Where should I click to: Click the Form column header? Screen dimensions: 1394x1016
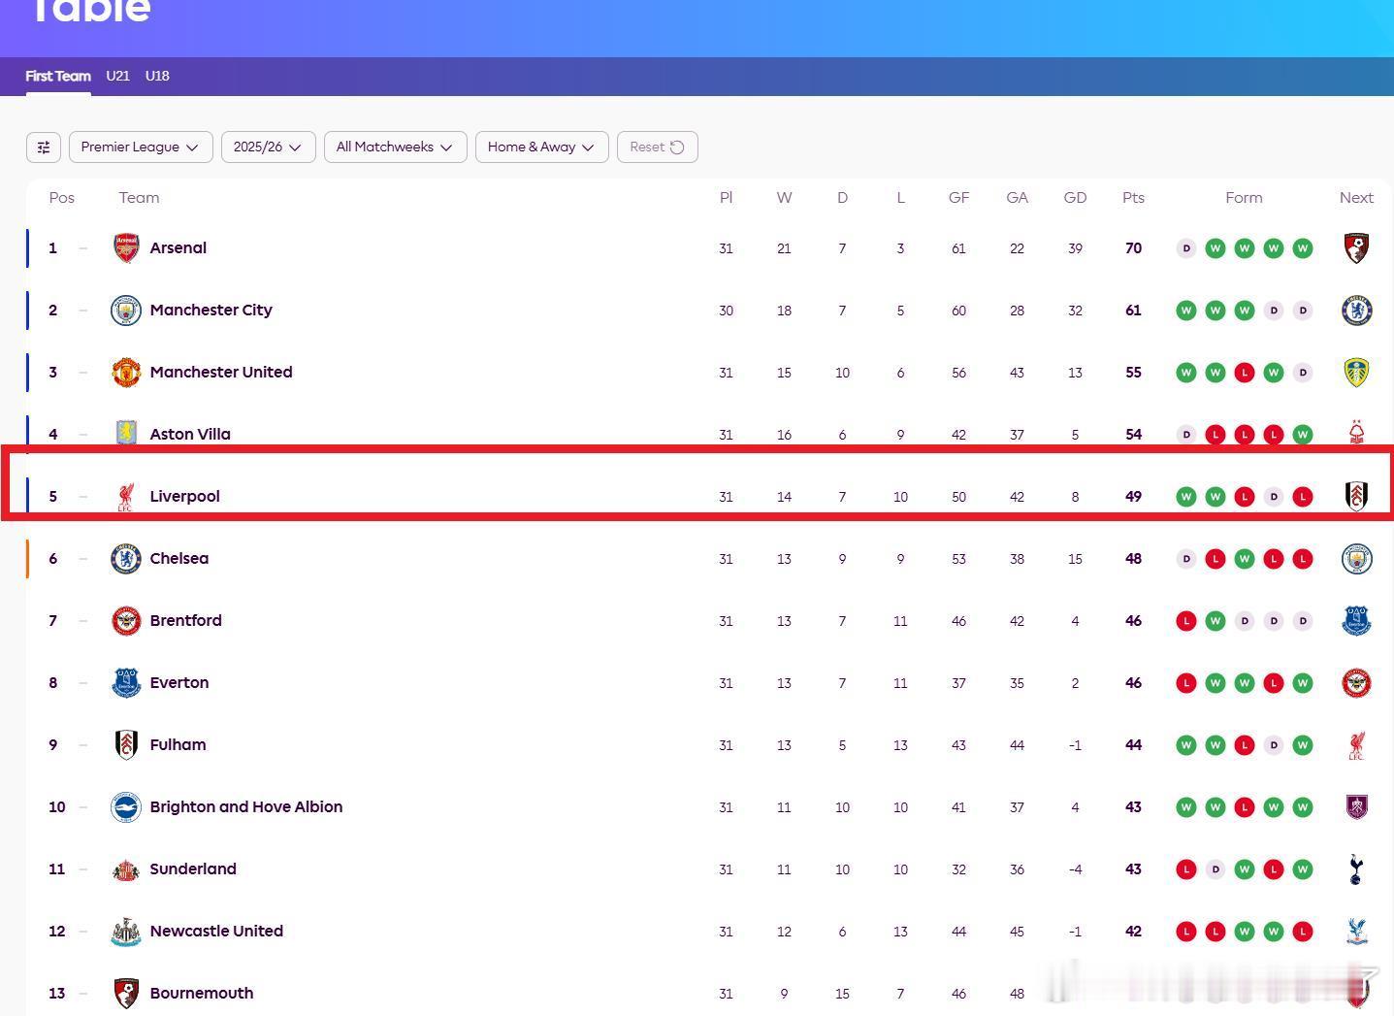(1244, 198)
